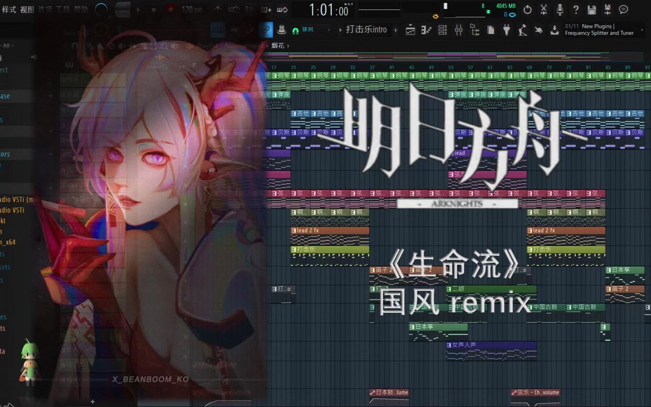Click the playlist overview scrollbar
The width and height of the screenshot is (651, 407).
point(454,56)
